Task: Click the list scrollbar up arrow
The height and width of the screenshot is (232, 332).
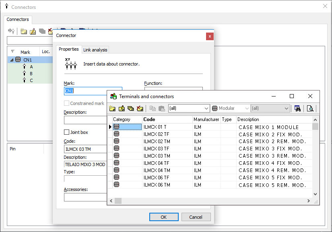Action: point(315,120)
